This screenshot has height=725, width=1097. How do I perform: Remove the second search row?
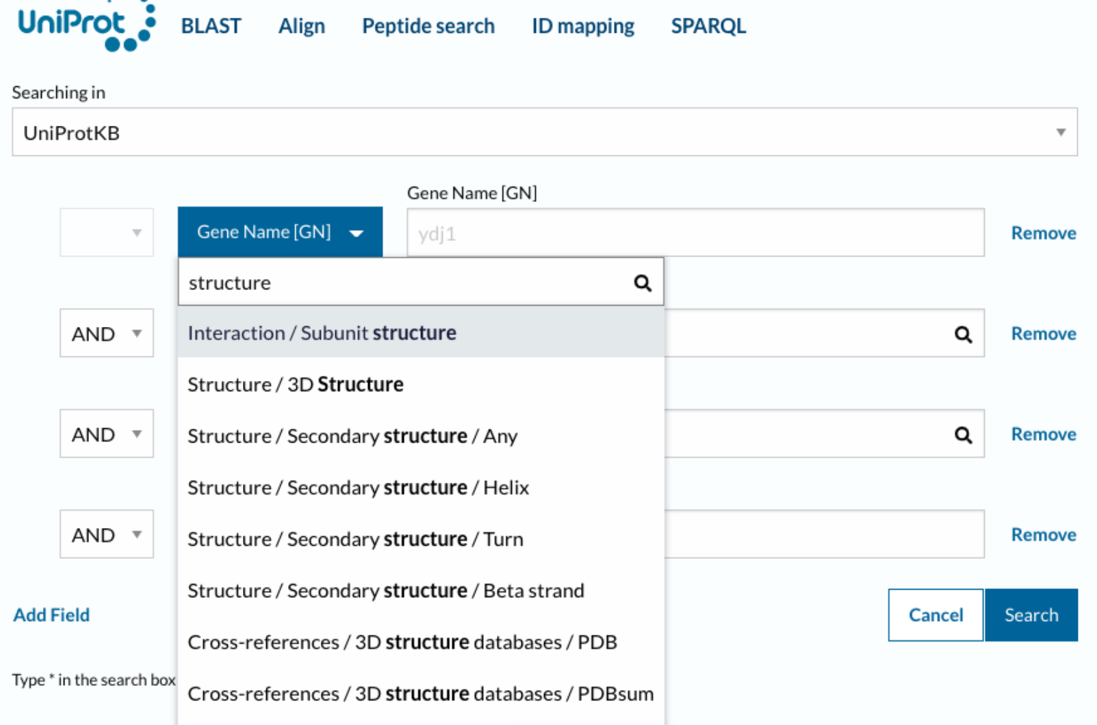click(x=1044, y=333)
